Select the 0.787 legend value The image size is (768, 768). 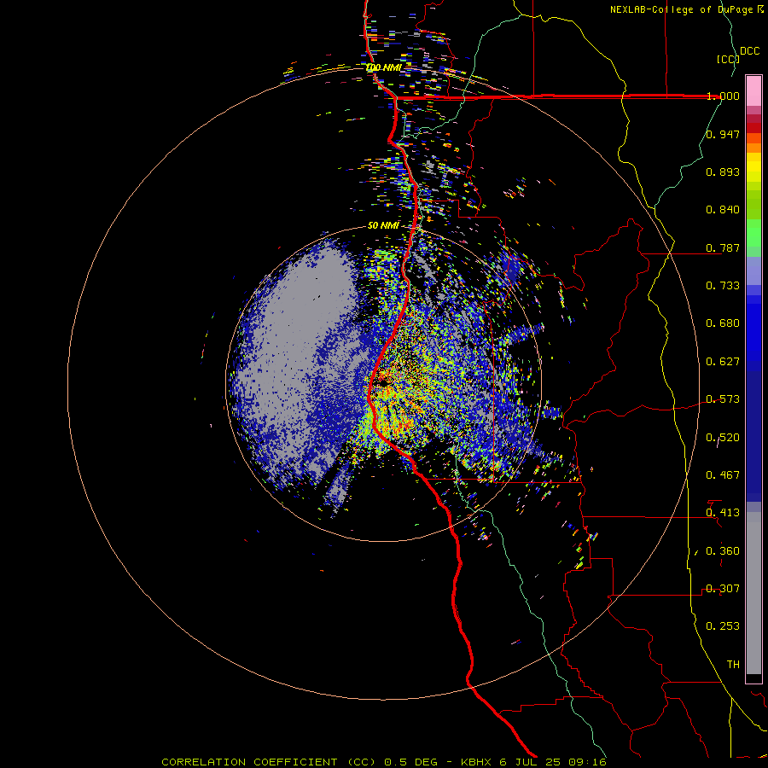click(723, 247)
